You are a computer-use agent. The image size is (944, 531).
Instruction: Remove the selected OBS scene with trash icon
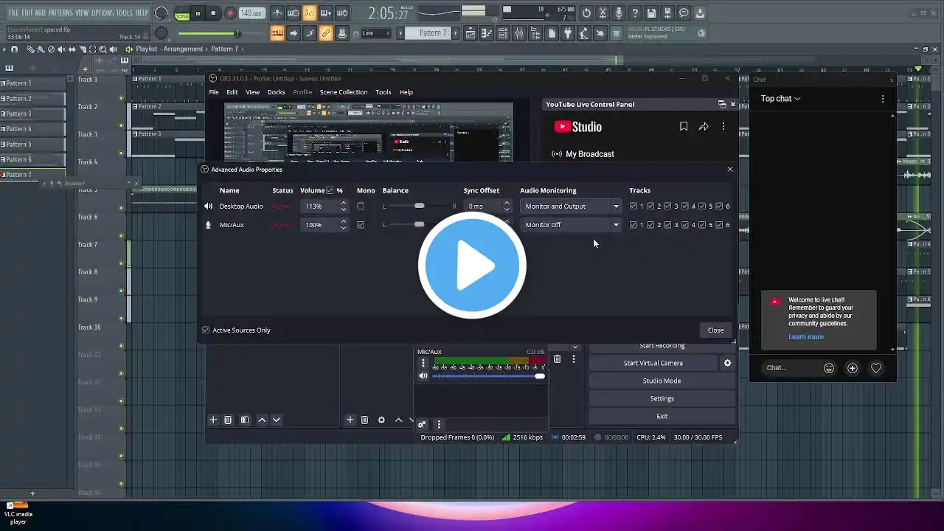228,420
